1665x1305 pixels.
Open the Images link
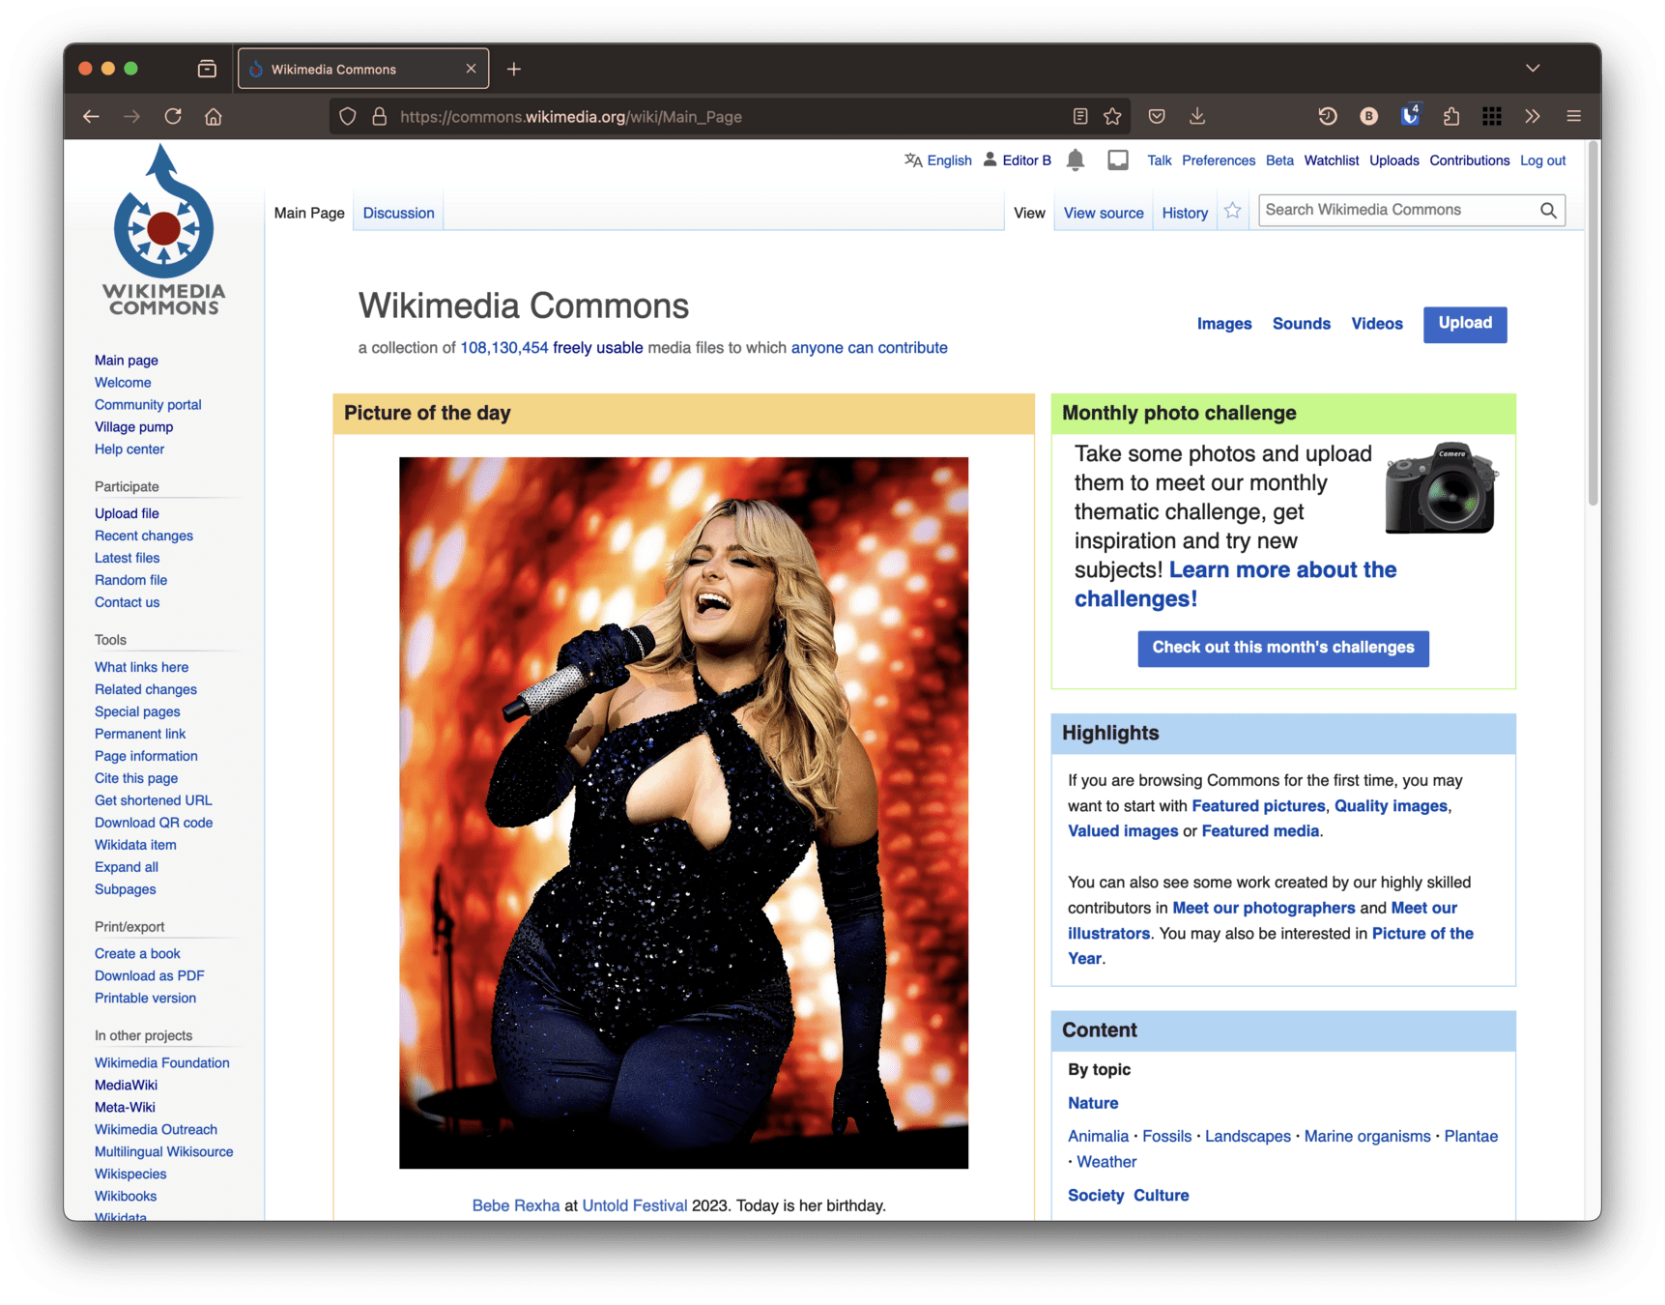coord(1224,324)
